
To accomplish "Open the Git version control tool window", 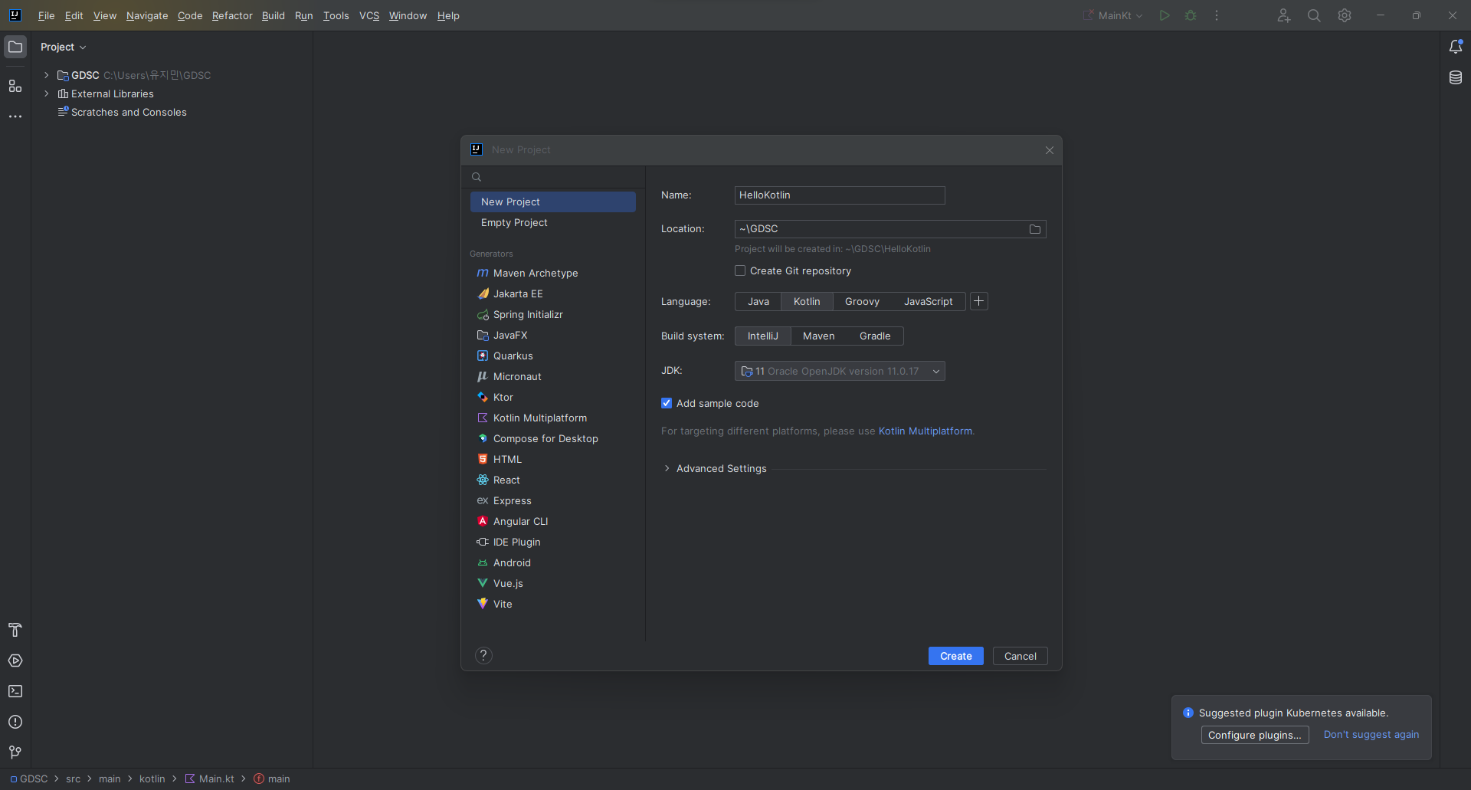I will pos(15,752).
